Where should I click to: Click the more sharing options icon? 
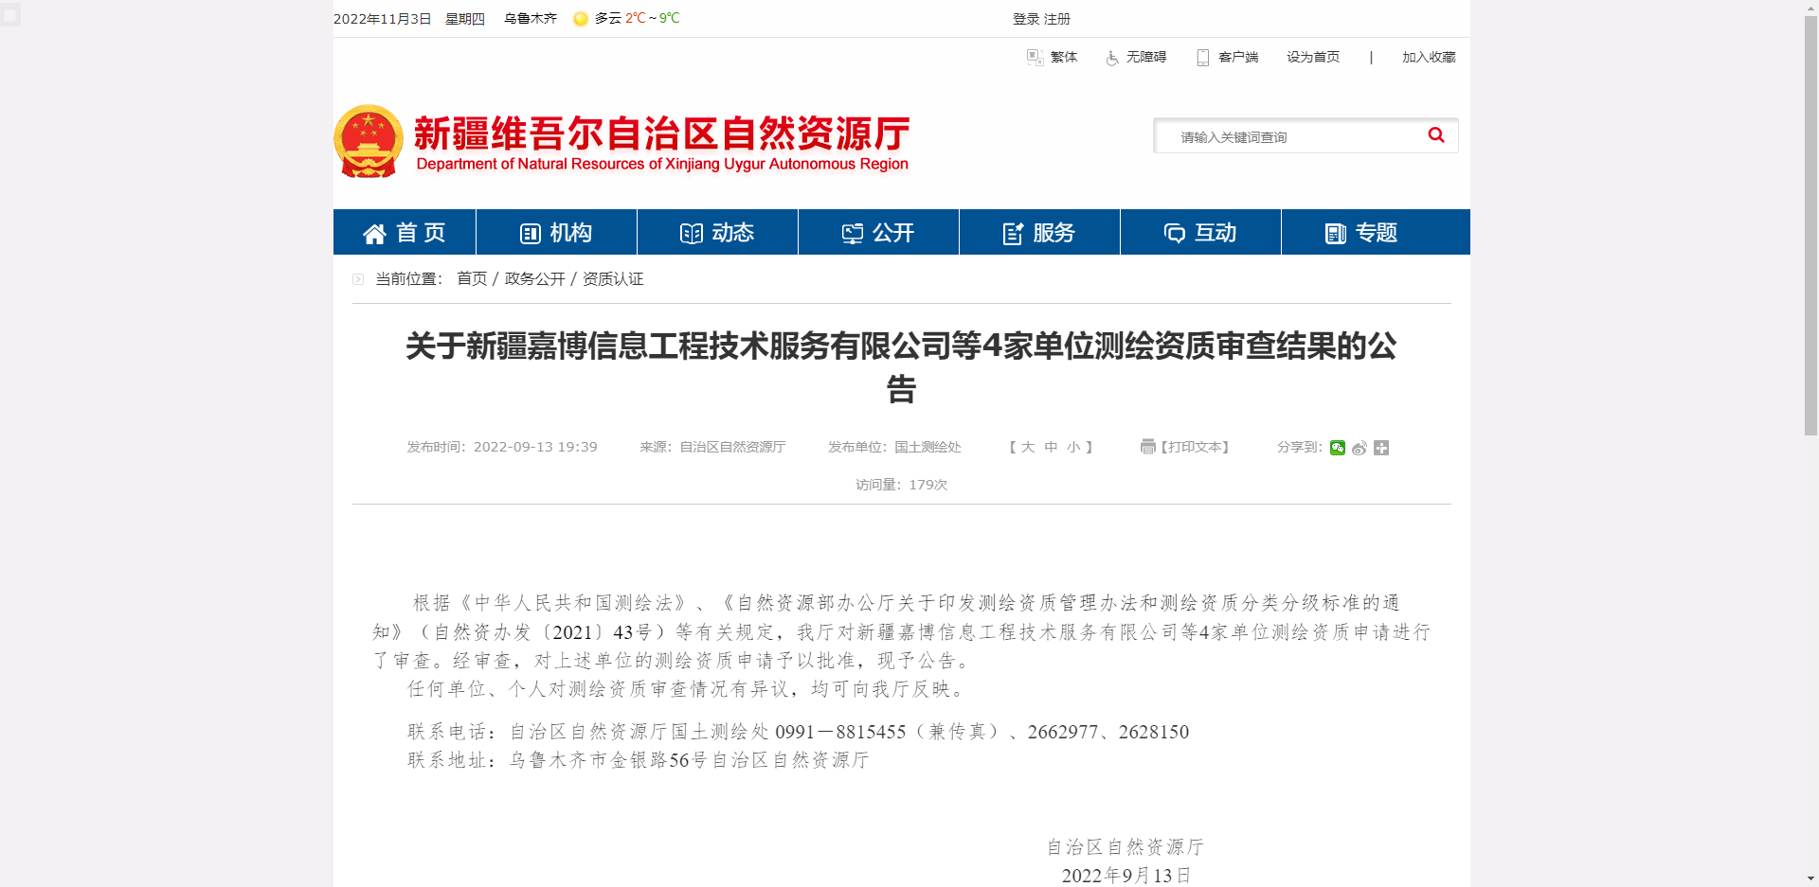[1381, 448]
